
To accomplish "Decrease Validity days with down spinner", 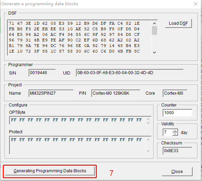I will click(x=175, y=134).
